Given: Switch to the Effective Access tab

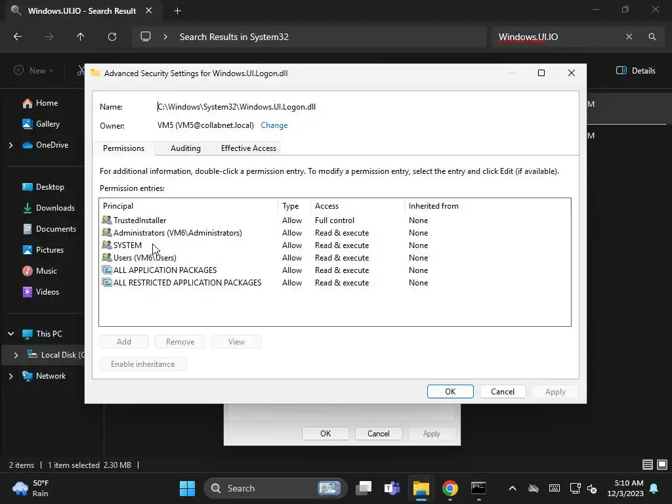Looking at the screenshot, I should coord(249,148).
